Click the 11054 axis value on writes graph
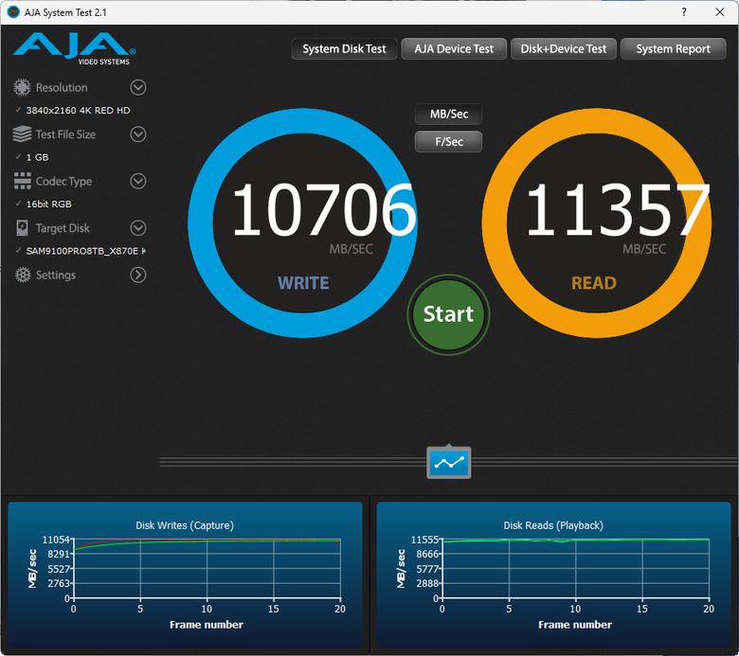This screenshot has width=739, height=656. (x=56, y=540)
